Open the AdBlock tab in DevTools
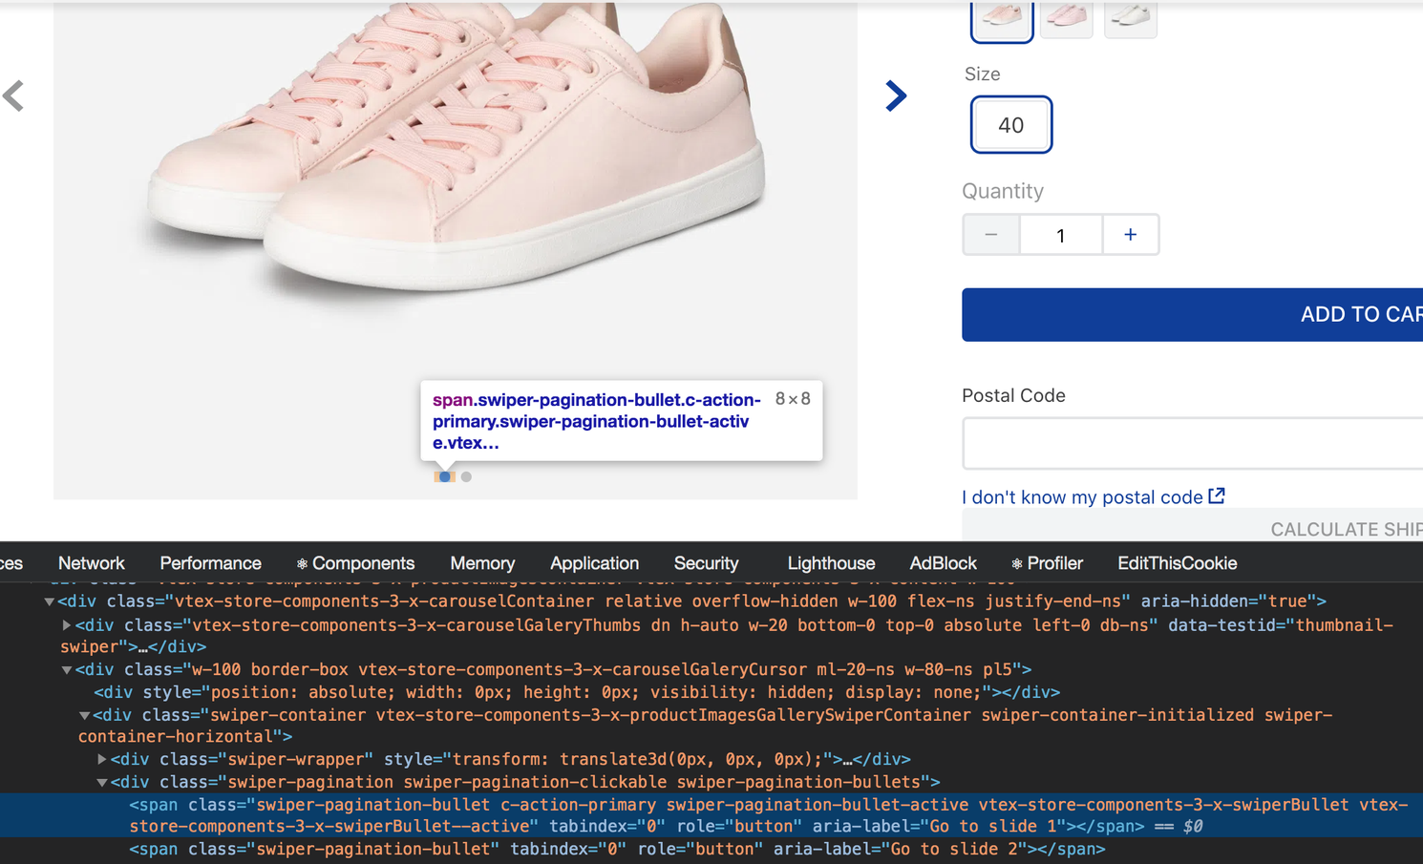This screenshot has width=1423, height=864. (943, 563)
